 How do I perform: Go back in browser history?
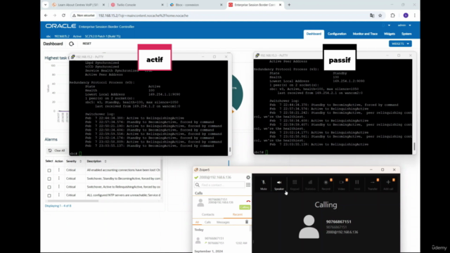click(46, 15)
